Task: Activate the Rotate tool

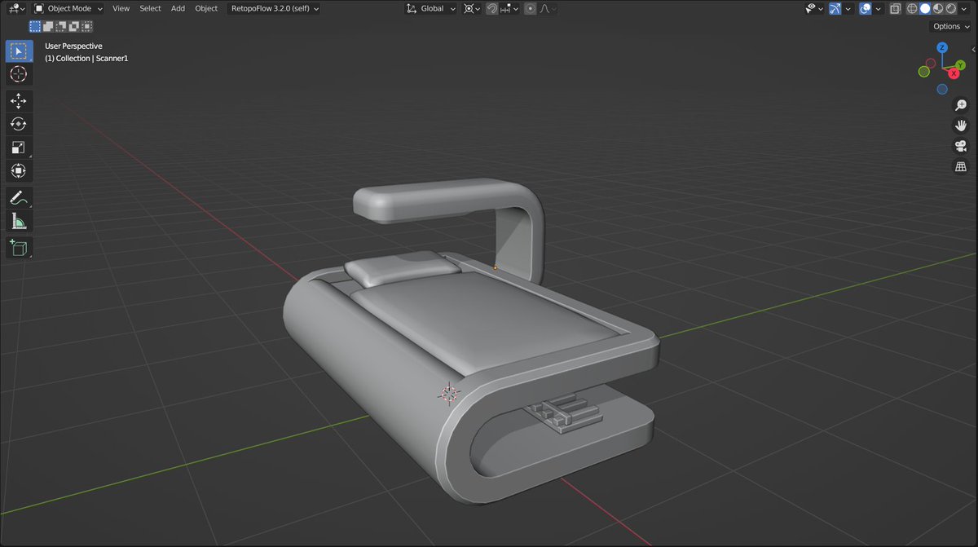Action: point(19,124)
